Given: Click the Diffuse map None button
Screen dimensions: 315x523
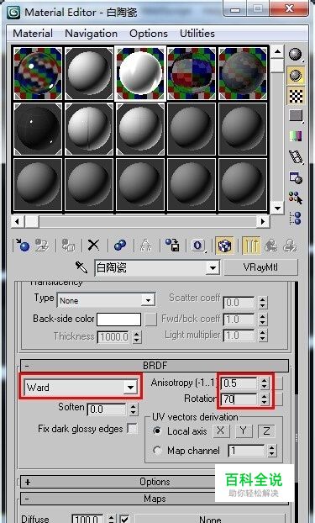Looking at the screenshot, I should 210,519.
